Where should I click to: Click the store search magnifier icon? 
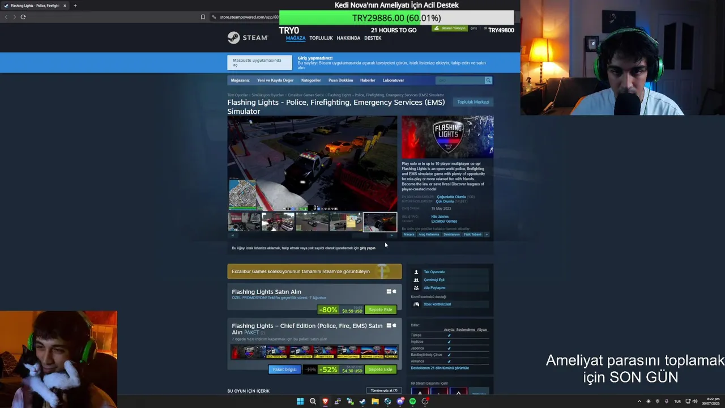(488, 80)
